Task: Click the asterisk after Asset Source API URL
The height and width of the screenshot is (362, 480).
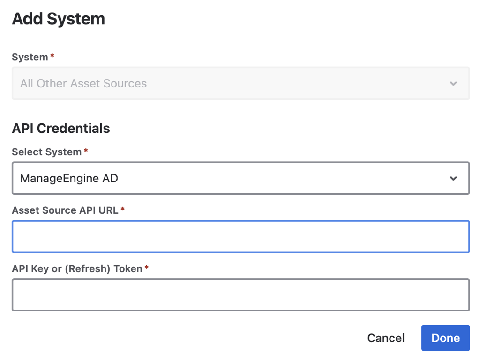Action: pos(123,210)
